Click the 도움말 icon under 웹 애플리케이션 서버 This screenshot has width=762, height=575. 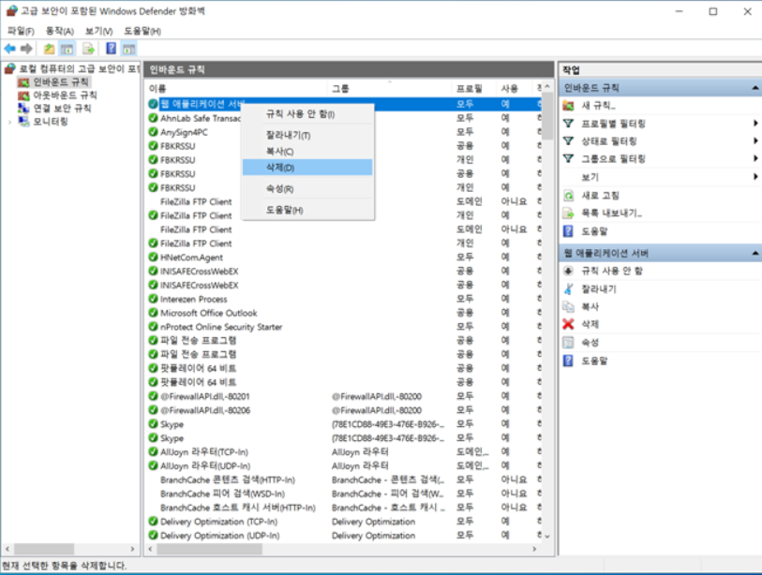tap(568, 361)
